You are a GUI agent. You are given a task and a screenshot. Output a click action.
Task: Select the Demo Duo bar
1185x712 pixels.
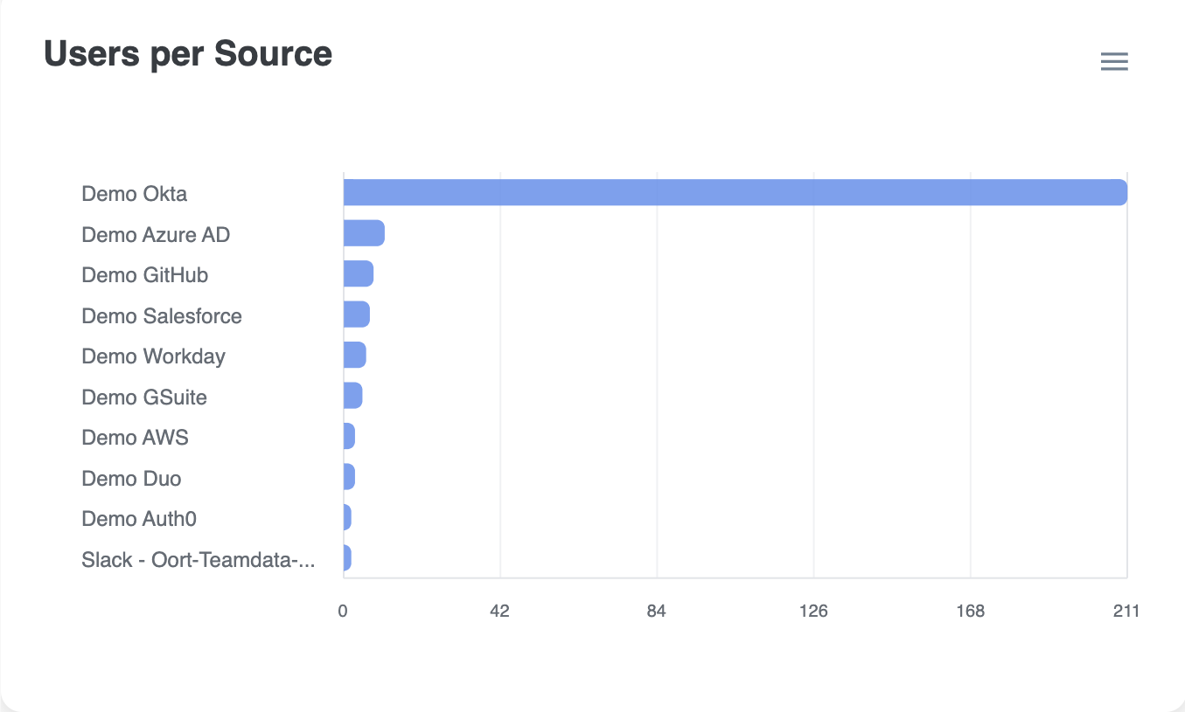tap(349, 477)
